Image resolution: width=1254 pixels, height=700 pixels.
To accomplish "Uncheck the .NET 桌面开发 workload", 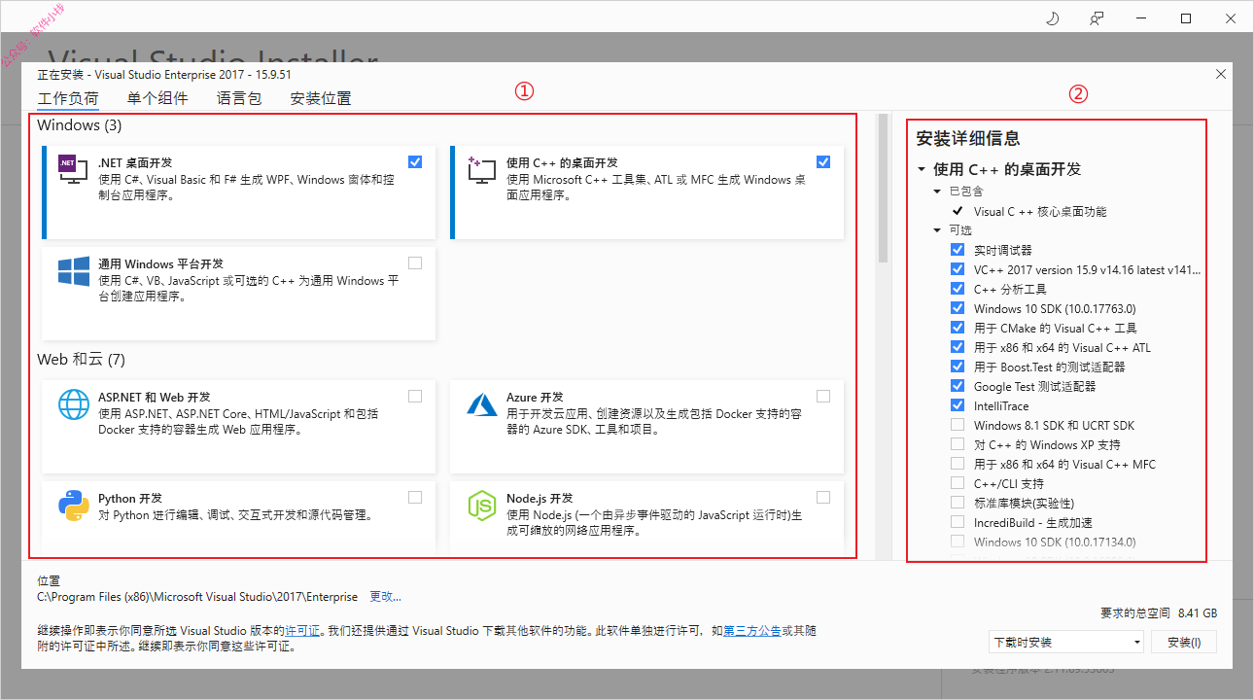I will point(415,162).
